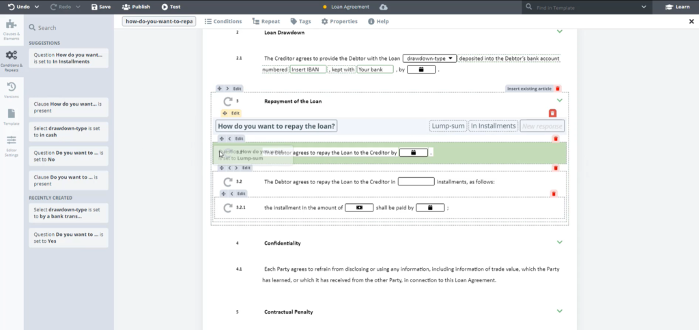
Task: Click the Find in Template search box
Action: [x=586, y=7]
